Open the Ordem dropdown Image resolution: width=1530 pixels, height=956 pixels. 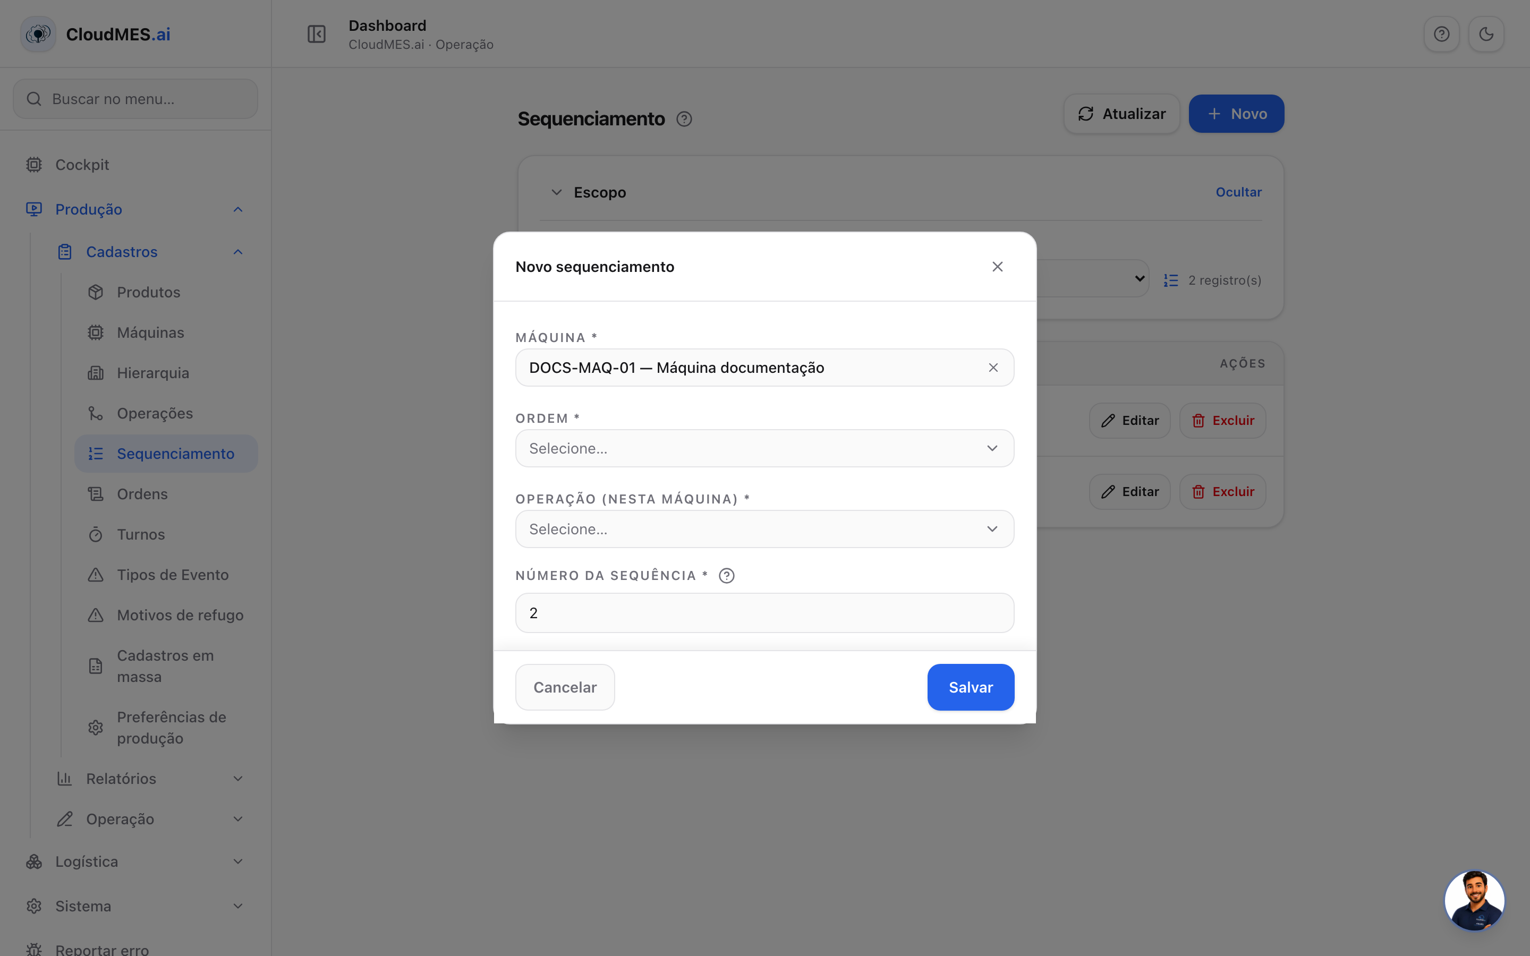pos(764,448)
